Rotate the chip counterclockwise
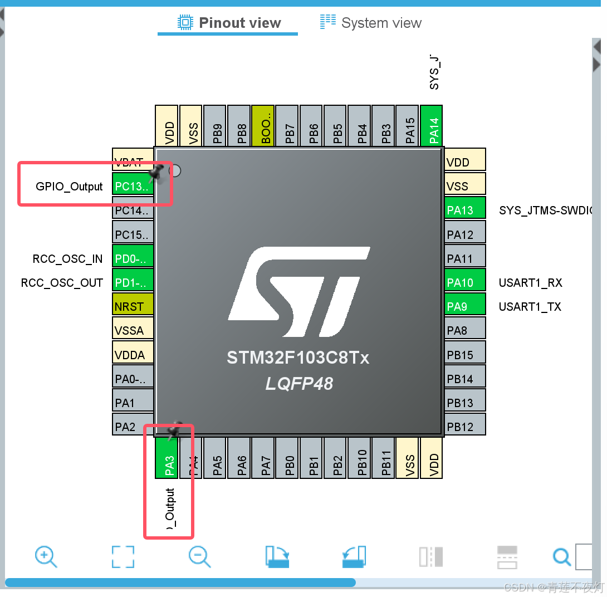Viewport: 607px width, 597px height. [x=354, y=557]
